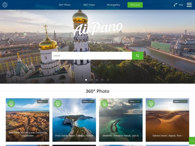Click 360 badge on Porto Katsiki thumbnail

click(x=58, y=103)
